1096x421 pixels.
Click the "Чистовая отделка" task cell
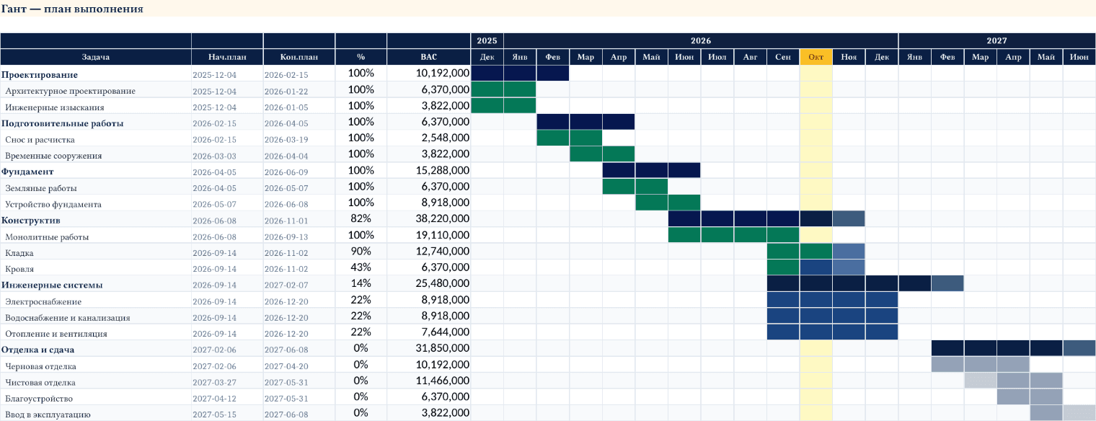click(96, 381)
